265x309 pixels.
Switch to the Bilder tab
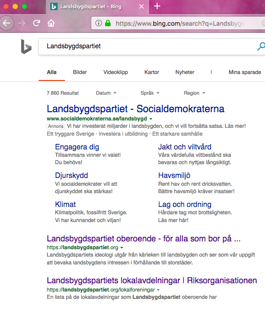[x=80, y=72]
